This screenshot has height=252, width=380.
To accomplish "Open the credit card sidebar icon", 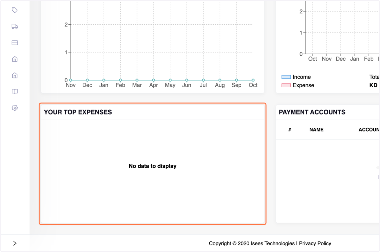I will tap(15, 43).
